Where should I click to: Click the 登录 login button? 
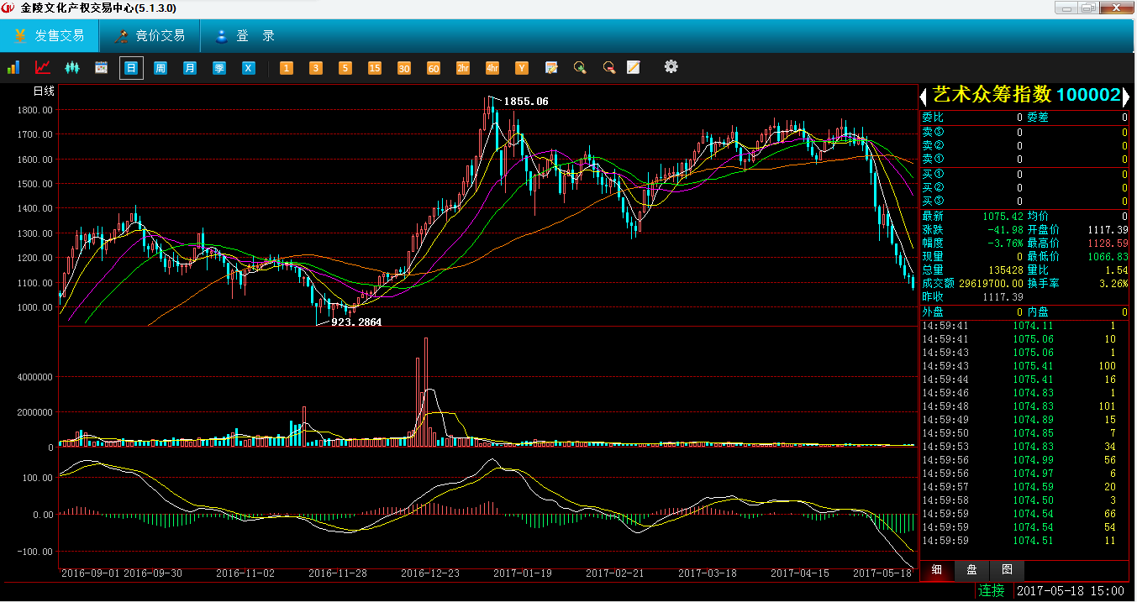tap(245, 36)
